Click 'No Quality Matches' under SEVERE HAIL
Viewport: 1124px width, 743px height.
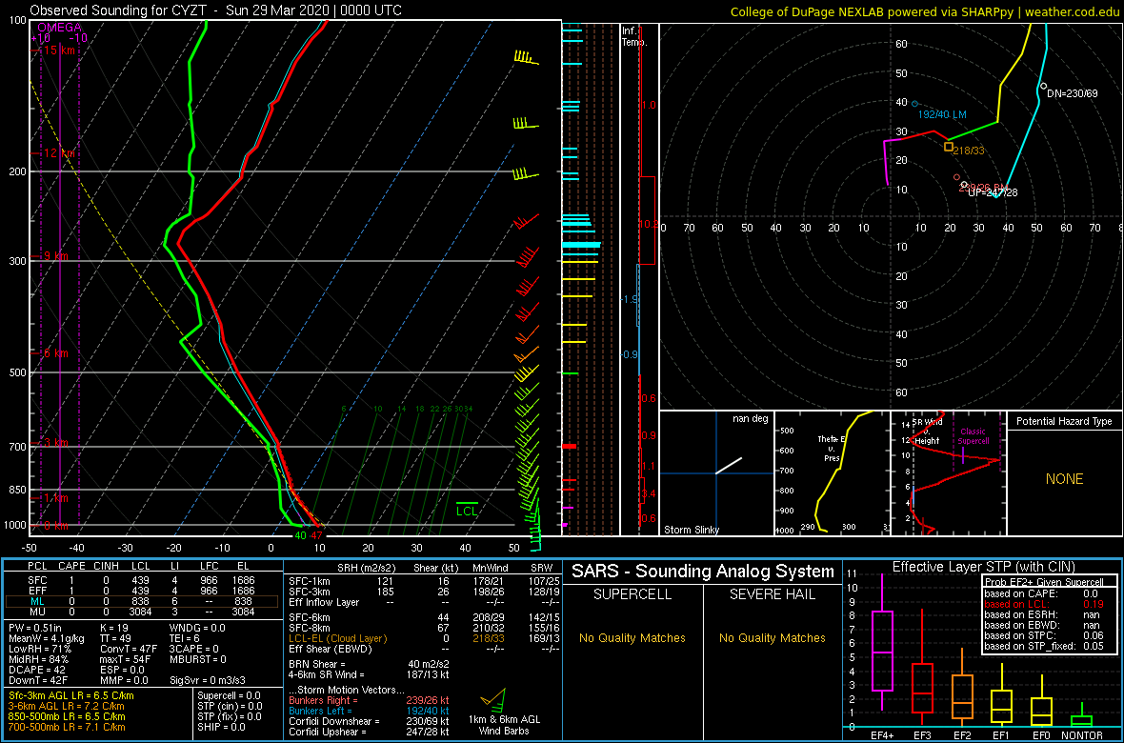click(773, 637)
